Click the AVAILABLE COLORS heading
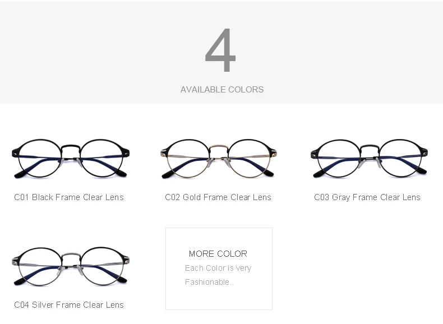 click(x=222, y=90)
